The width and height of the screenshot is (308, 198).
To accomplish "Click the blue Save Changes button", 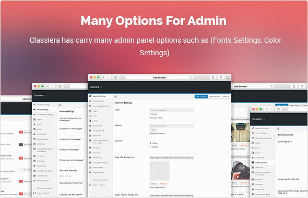I will [x=201, y=96].
